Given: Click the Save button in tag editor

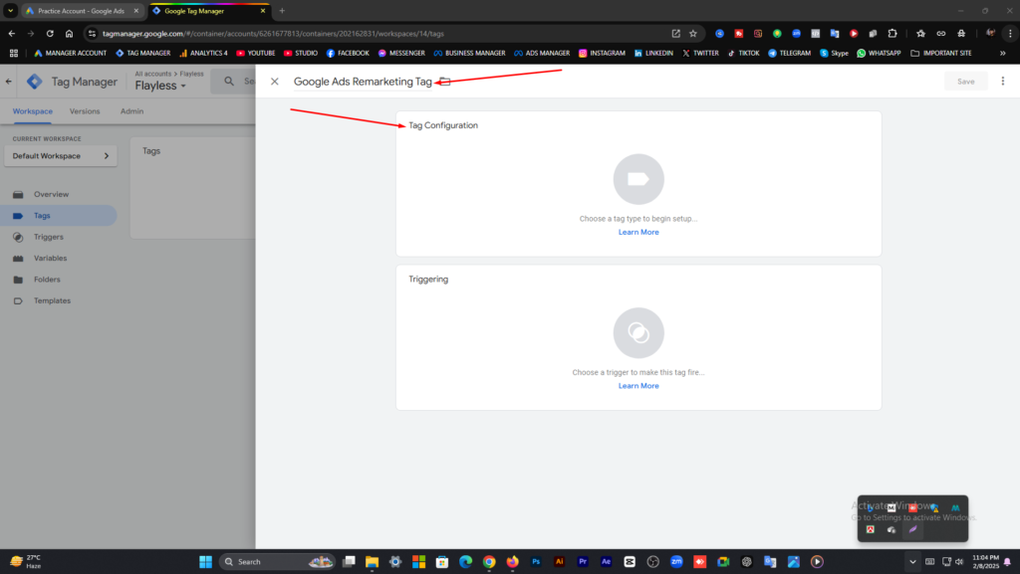Looking at the screenshot, I should (x=965, y=82).
